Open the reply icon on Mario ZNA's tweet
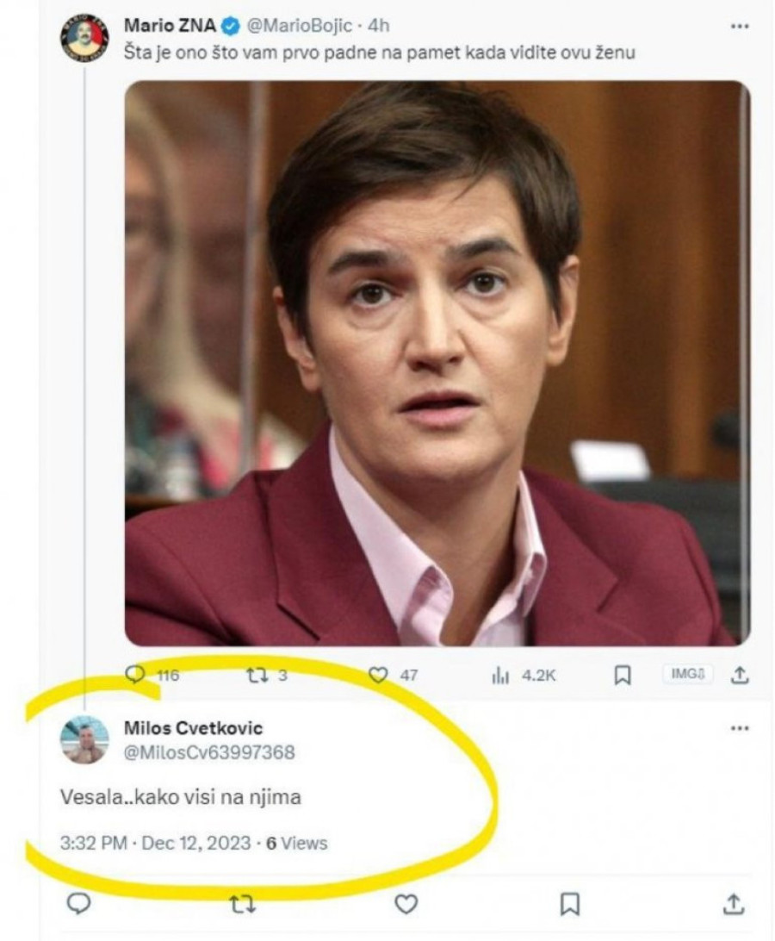The width and height of the screenshot is (775, 941). pyautogui.click(x=136, y=676)
